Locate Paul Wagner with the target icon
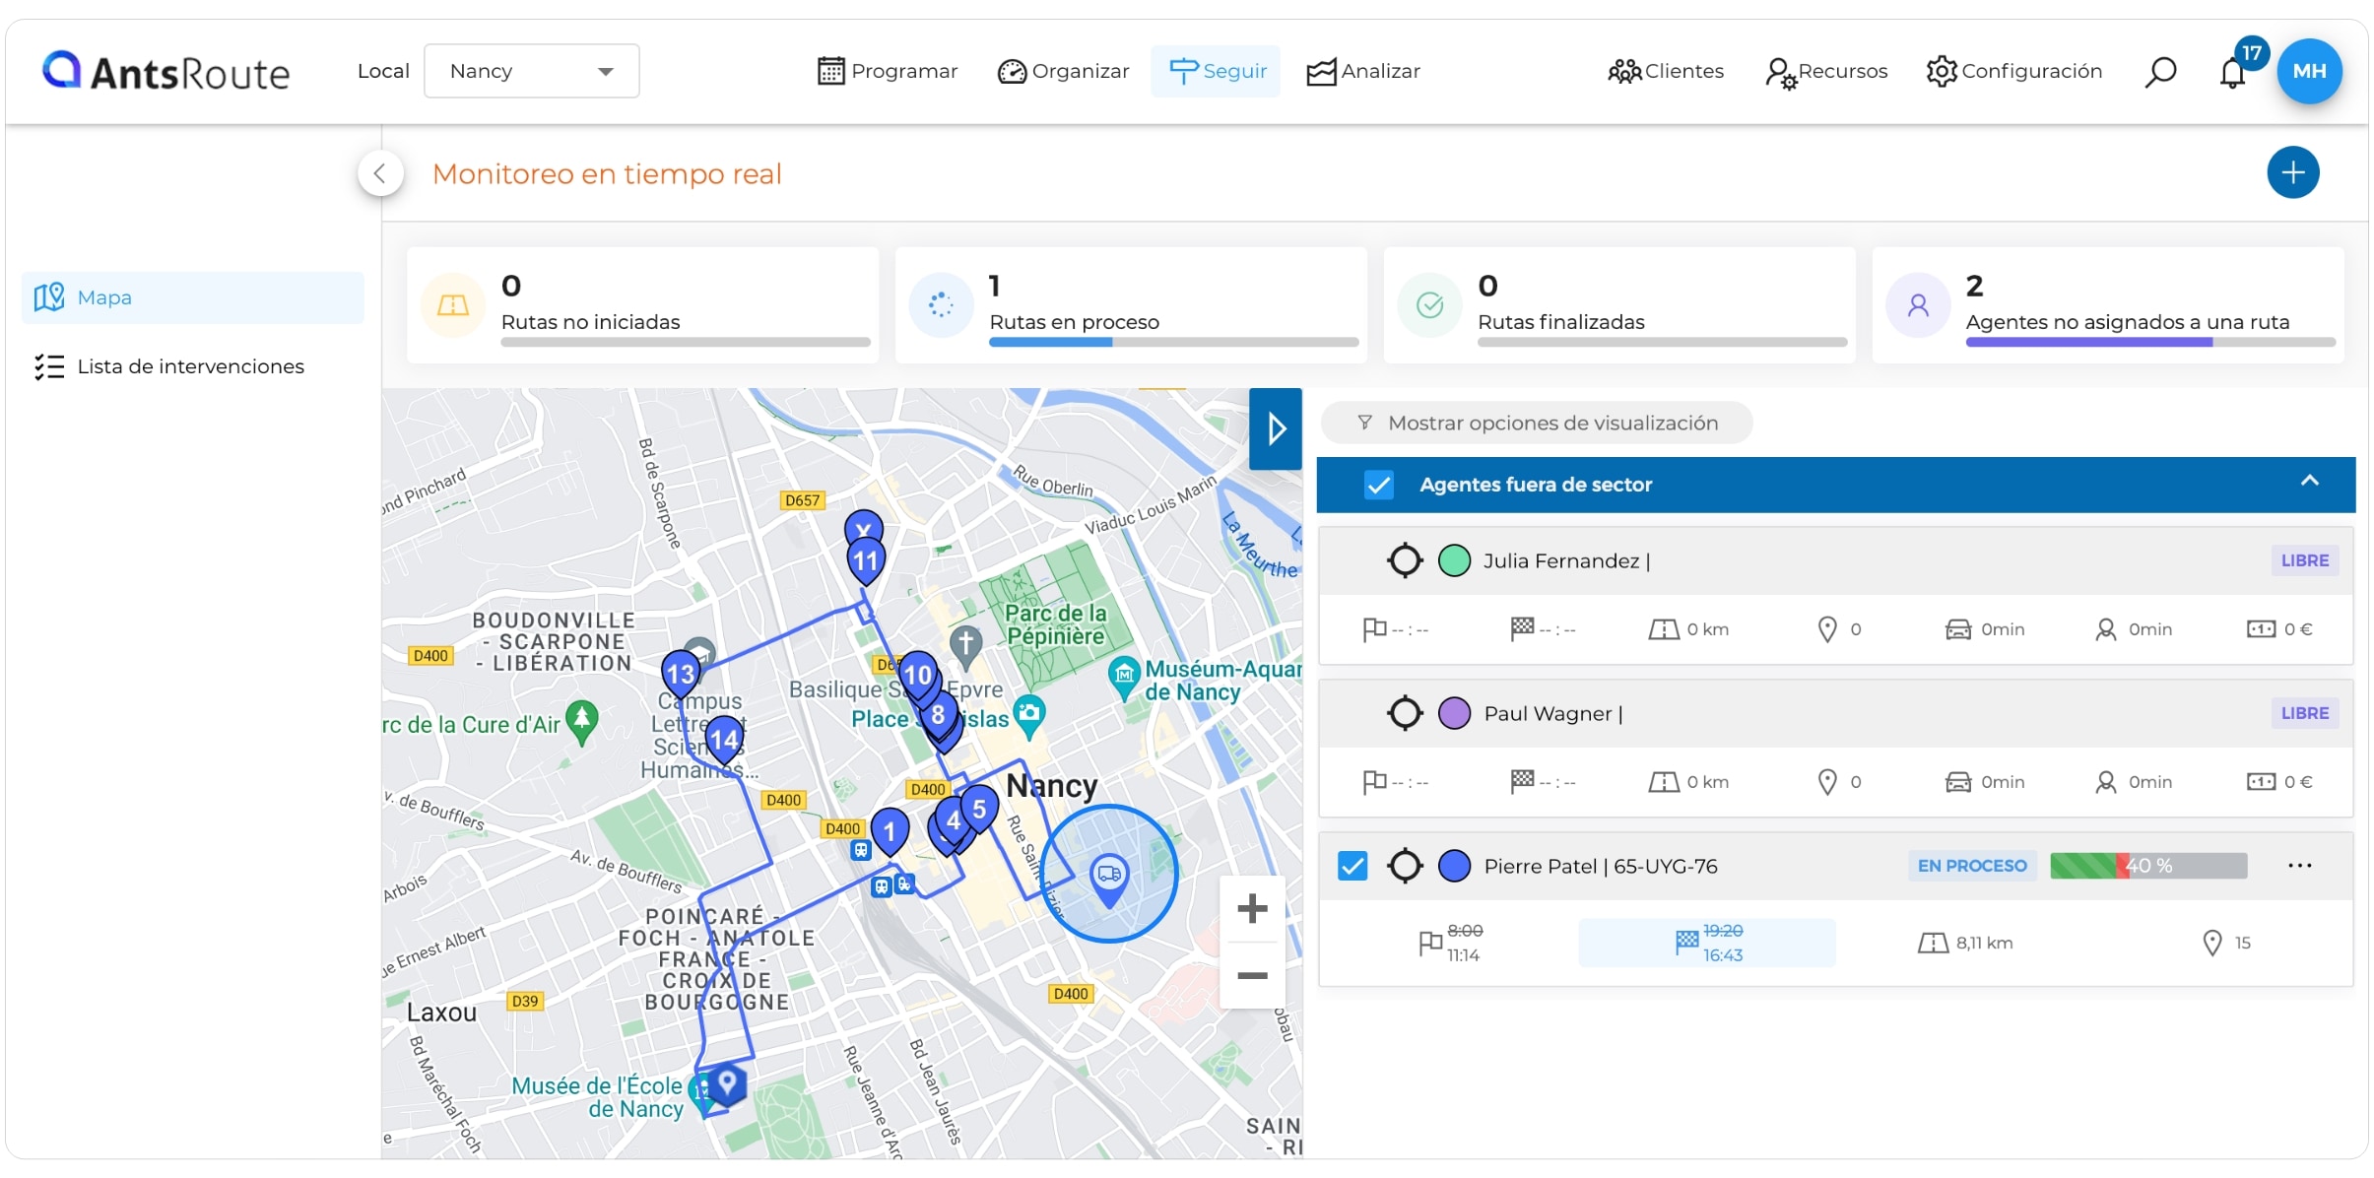 (1405, 713)
